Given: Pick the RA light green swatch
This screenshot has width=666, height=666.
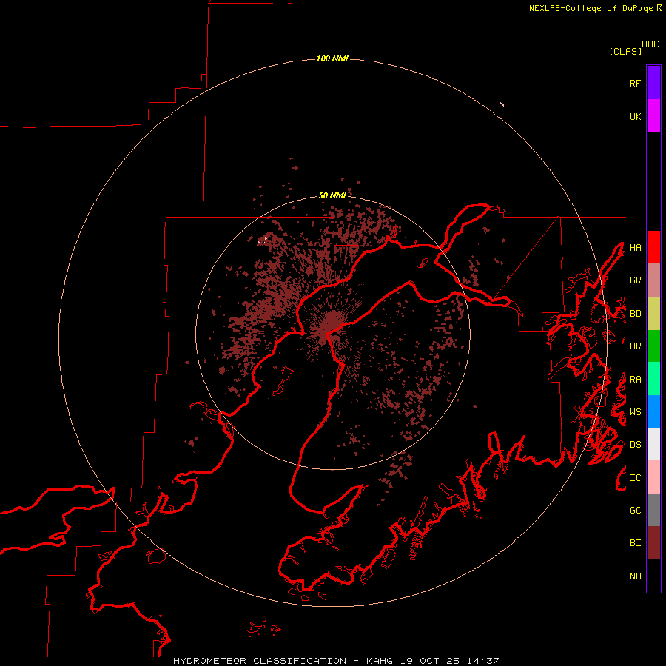Looking at the screenshot, I should 653,379.
